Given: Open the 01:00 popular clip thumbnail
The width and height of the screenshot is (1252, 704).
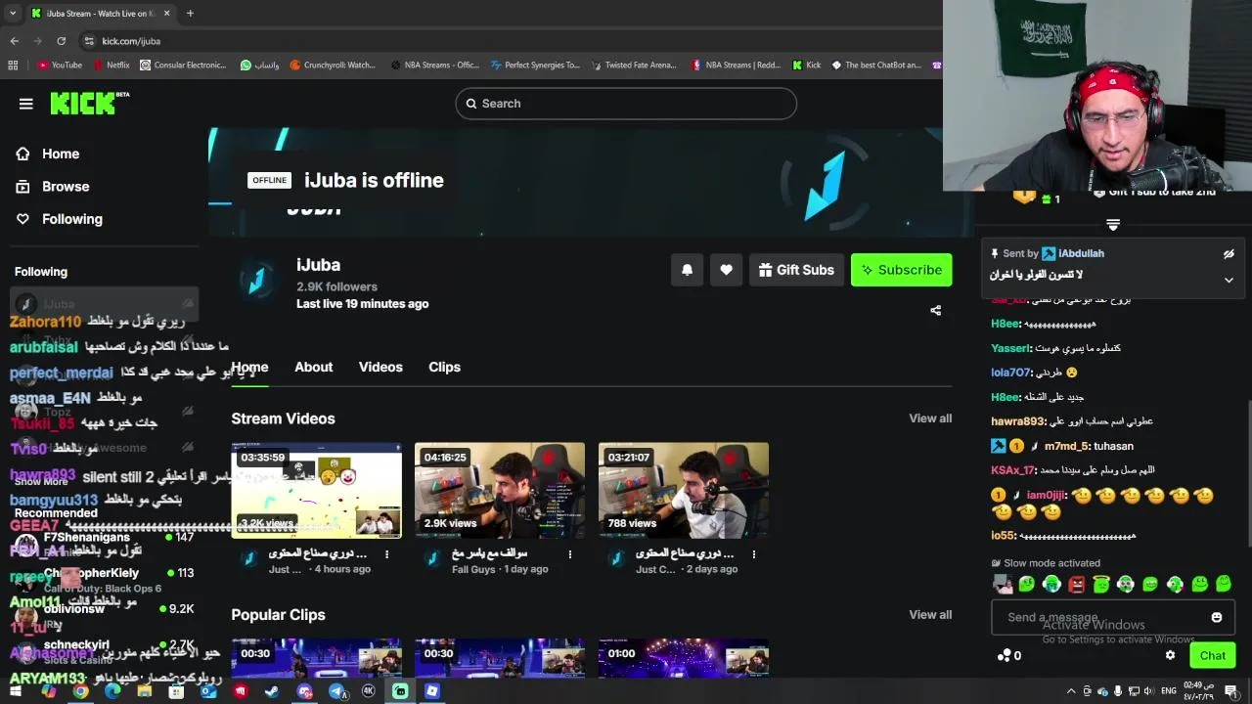Looking at the screenshot, I should tap(684, 658).
